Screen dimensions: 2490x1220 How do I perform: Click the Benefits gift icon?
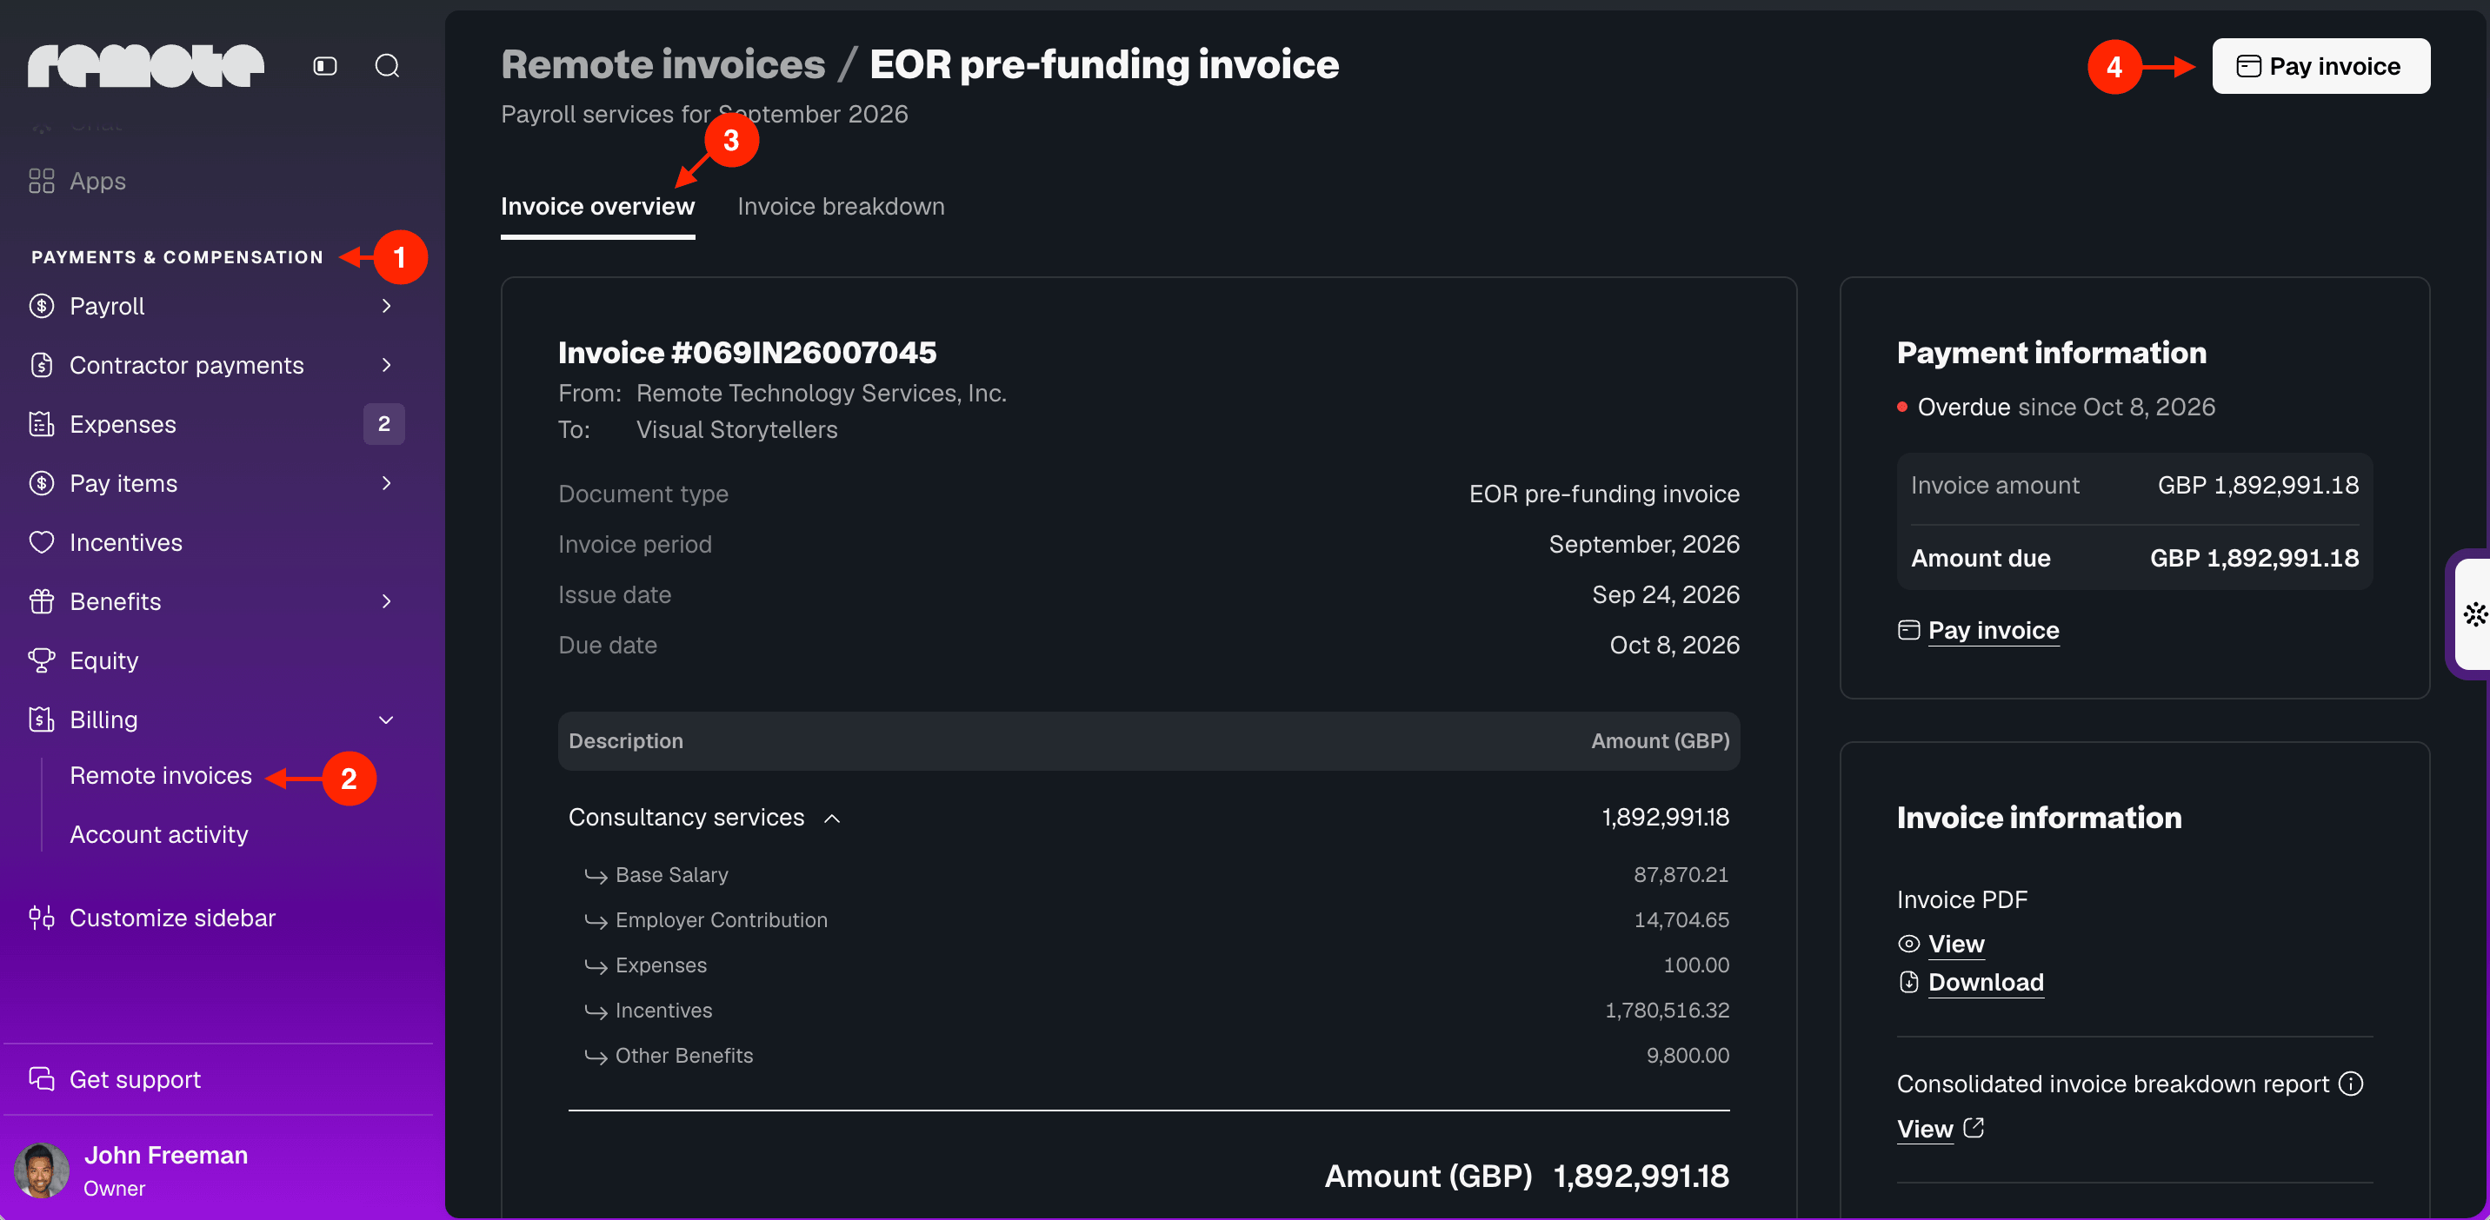coord(42,600)
